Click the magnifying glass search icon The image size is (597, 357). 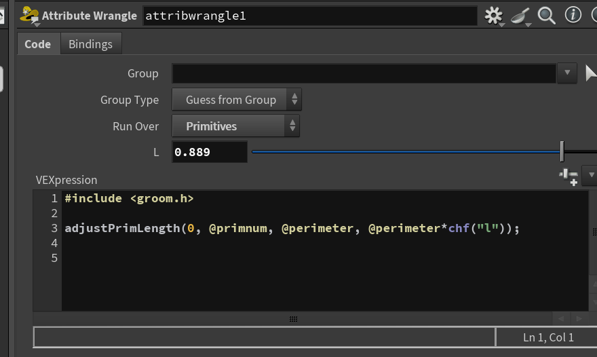(546, 16)
